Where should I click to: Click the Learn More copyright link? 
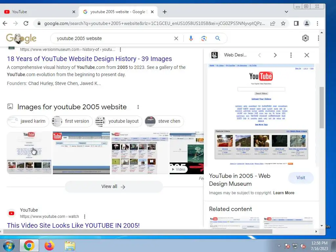[x=284, y=193]
